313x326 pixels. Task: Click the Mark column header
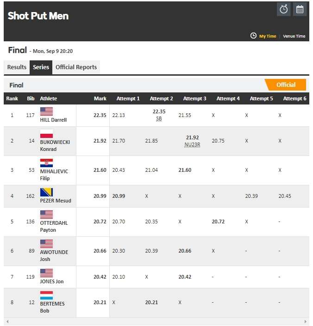tap(100, 98)
